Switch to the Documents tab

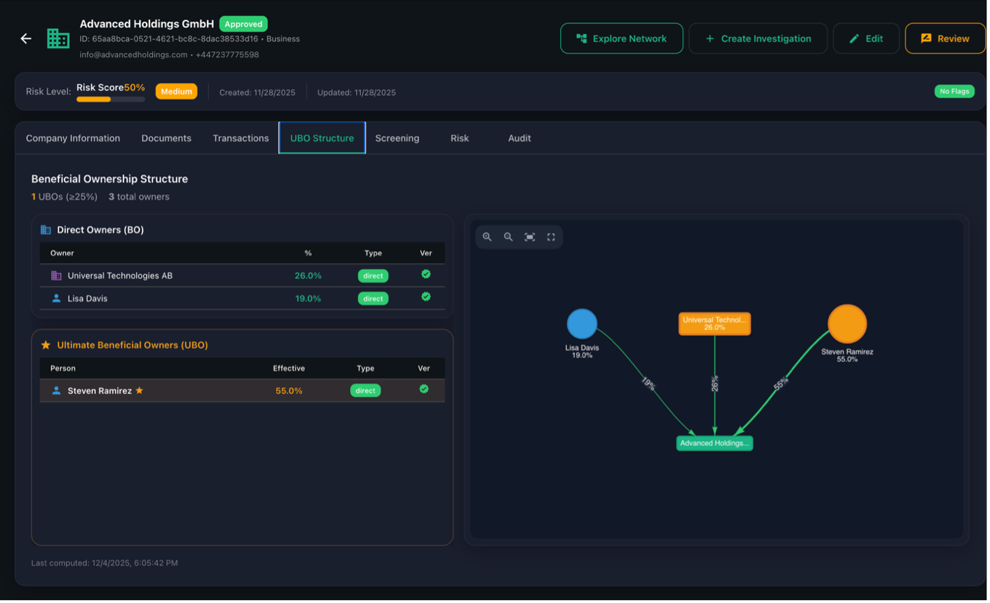coord(166,138)
